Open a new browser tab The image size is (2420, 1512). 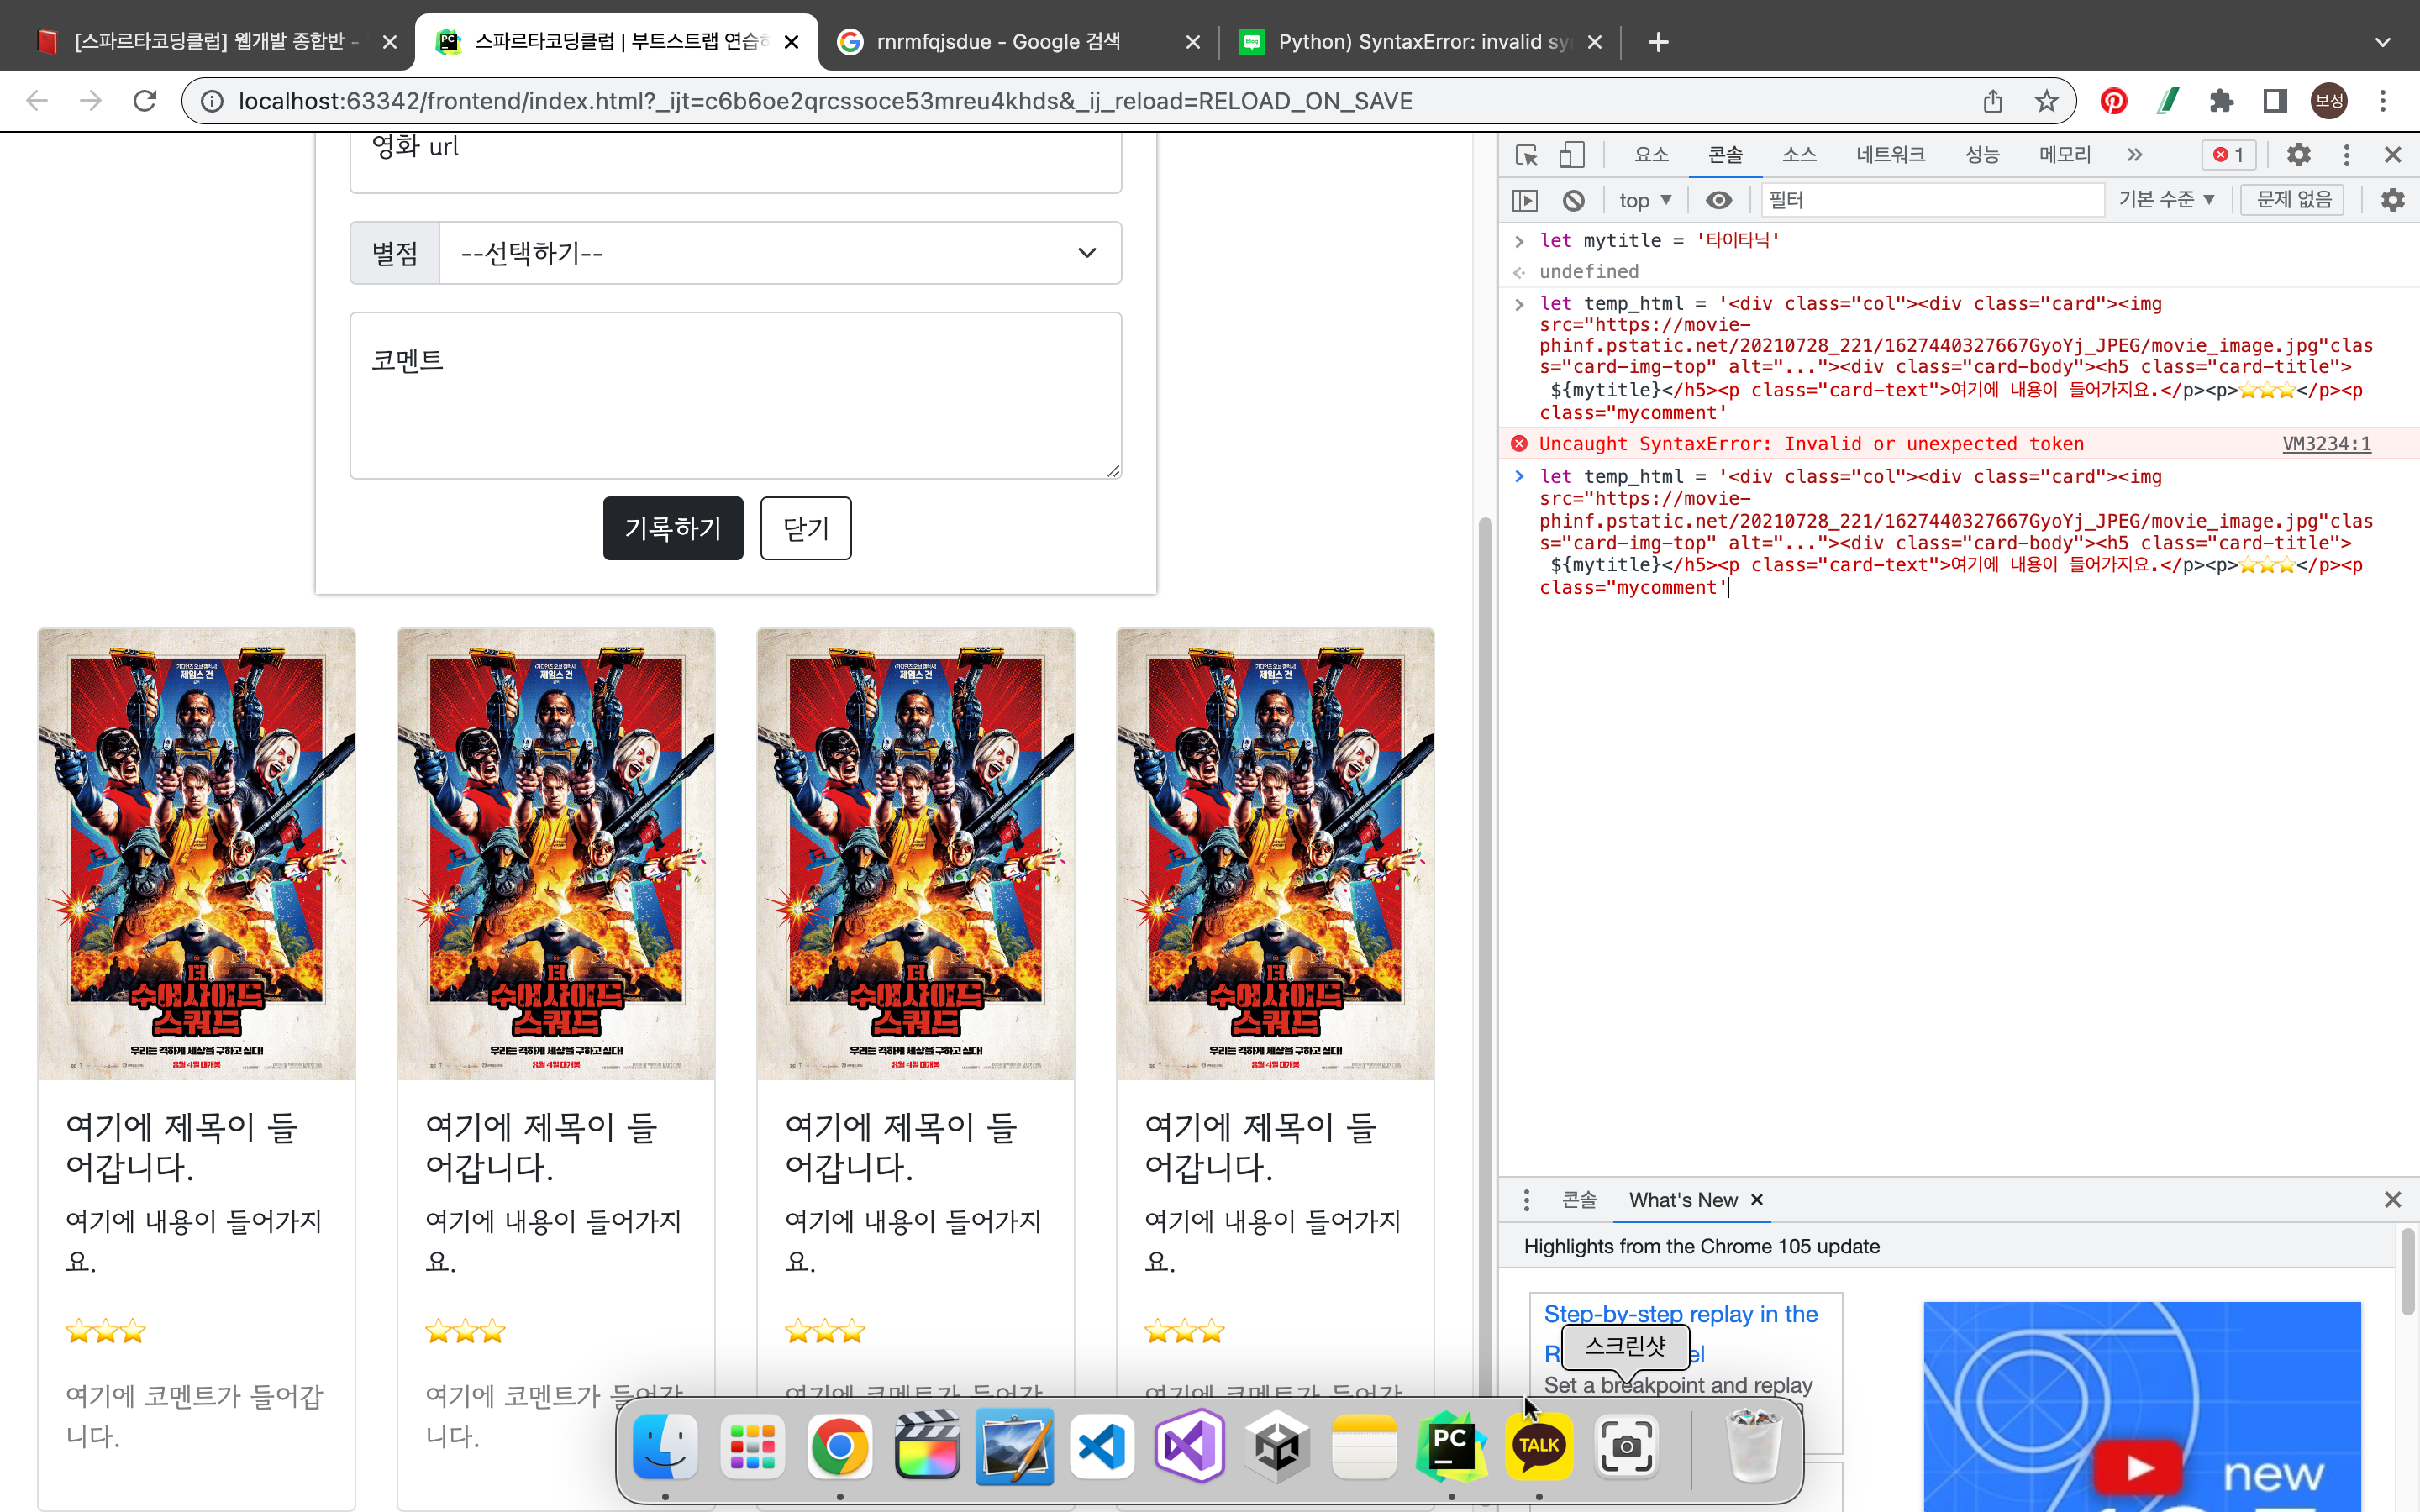1658,42
